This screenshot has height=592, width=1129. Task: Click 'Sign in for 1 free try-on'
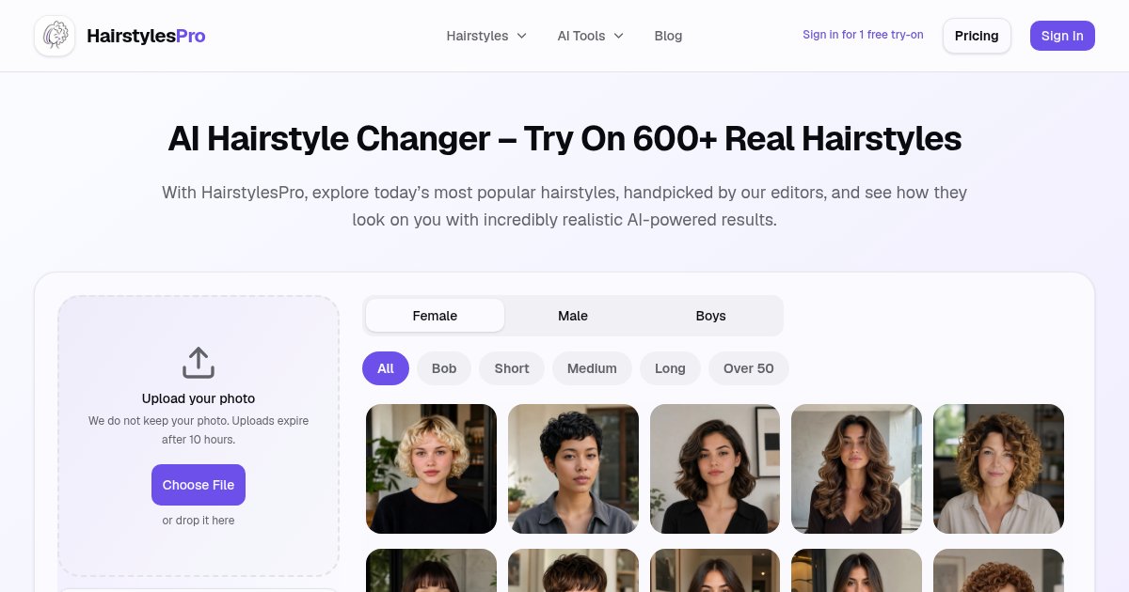[x=863, y=35]
